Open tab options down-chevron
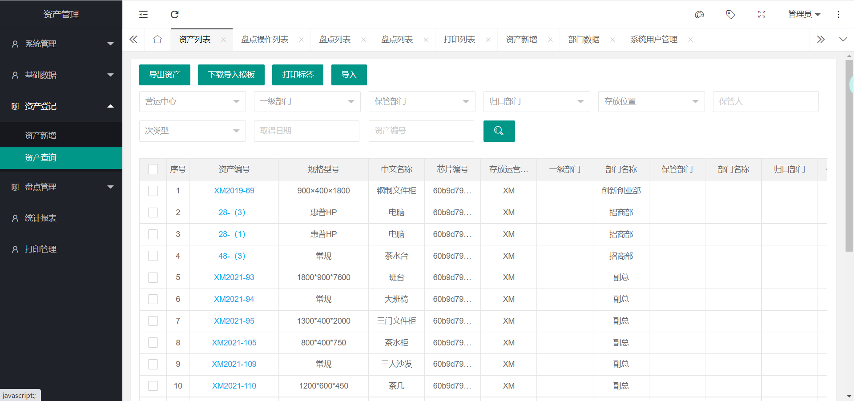Screen dimensions: 854x401 [843, 39]
